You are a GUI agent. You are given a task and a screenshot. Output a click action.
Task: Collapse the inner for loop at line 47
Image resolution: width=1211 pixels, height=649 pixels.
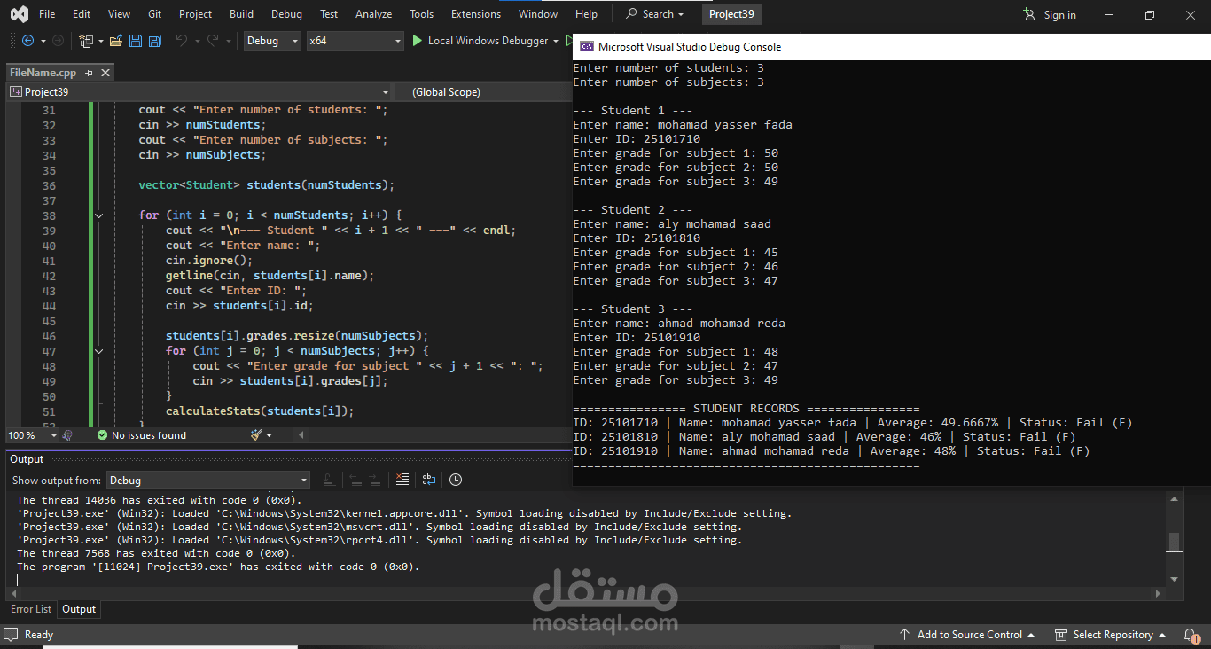(98, 351)
